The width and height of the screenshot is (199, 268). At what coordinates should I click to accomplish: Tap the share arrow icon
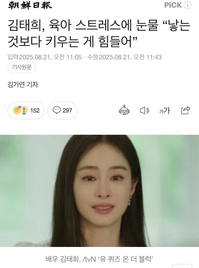point(185,110)
